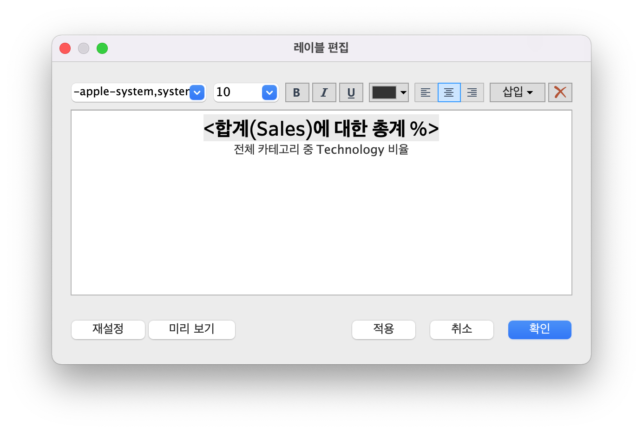Open the 삽입 insert menu
Image resolution: width=643 pixels, height=433 pixels.
pyautogui.click(x=518, y=92)
